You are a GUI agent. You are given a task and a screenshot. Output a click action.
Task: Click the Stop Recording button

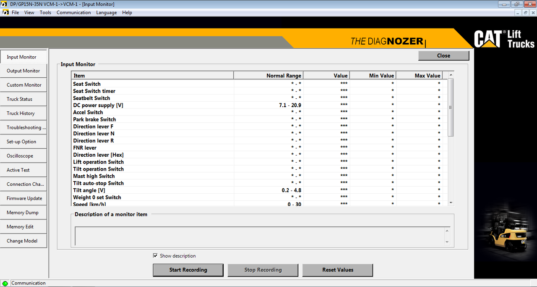263,270
